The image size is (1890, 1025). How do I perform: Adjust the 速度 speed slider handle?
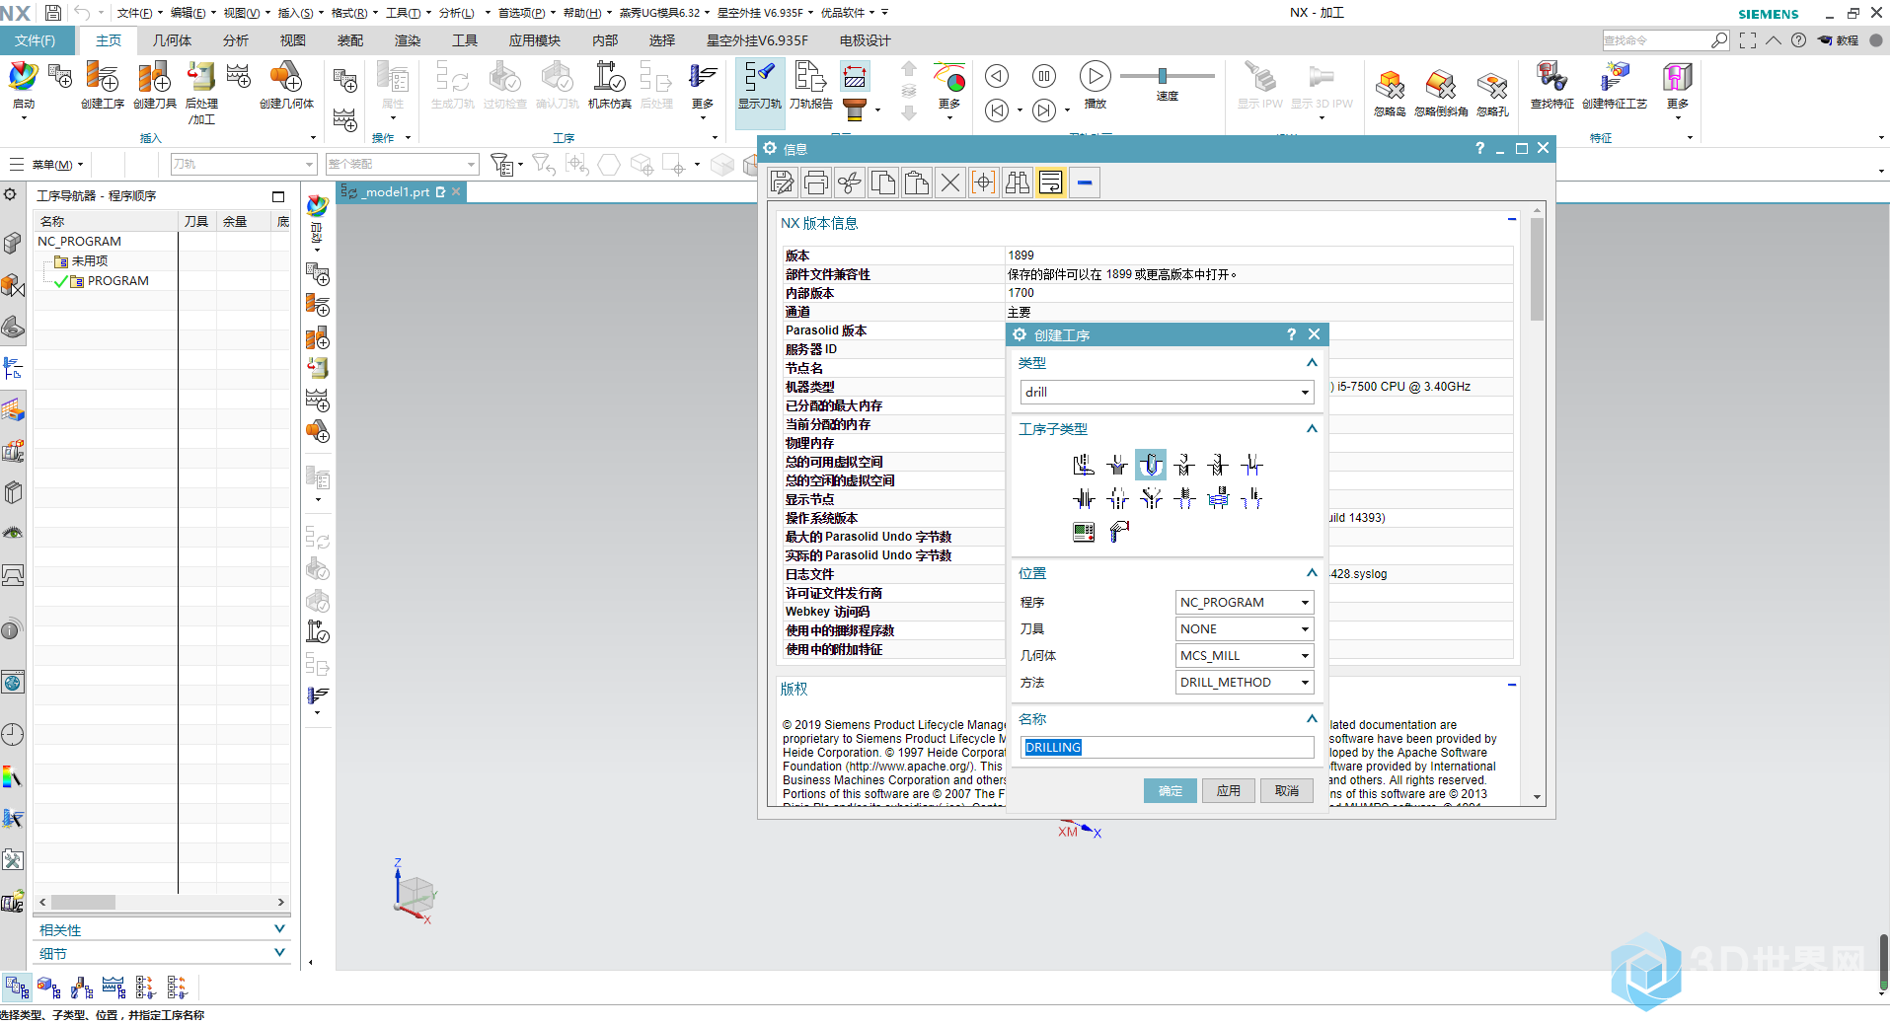click(x=1163, y=75)
